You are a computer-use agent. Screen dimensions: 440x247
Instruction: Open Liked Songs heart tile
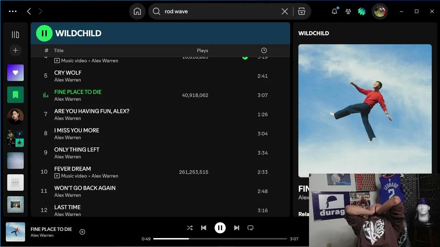pyautogui.click(x=15, y=73)
